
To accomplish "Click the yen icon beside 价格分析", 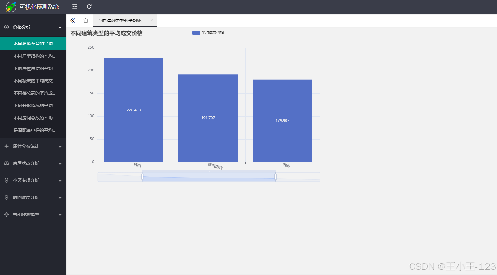I will pyautogui.click(x=7, y=27).
